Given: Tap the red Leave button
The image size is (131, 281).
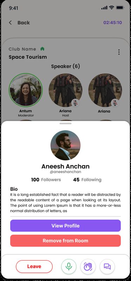Looking at the screenshot, I should click(x=34, y=267).
